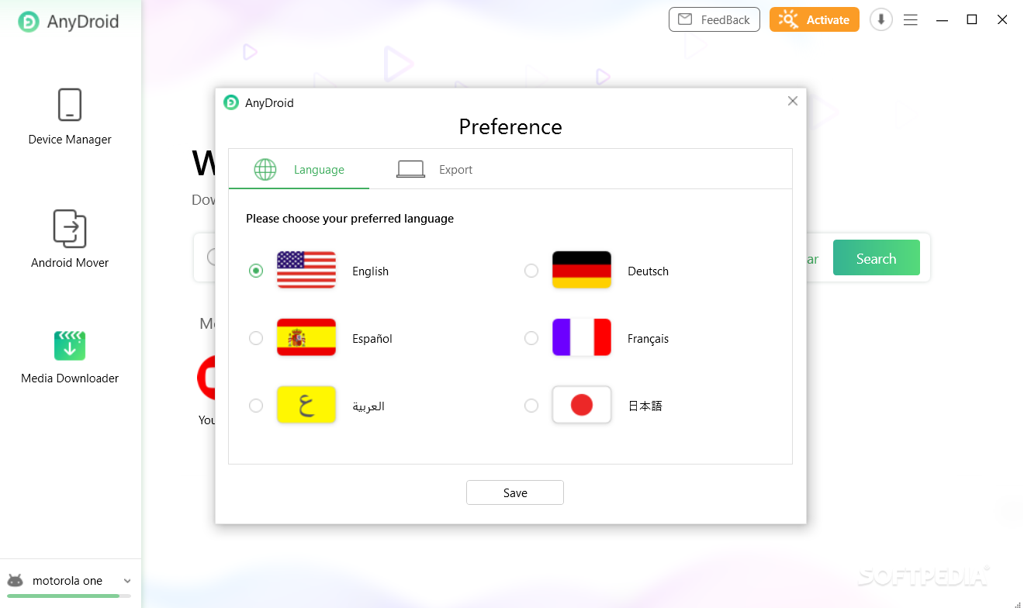Image resolution: width=1024 pixels, height=608 pixels.
Task: Click 'Please choose your preferred language' text
Action: (350, 219)
